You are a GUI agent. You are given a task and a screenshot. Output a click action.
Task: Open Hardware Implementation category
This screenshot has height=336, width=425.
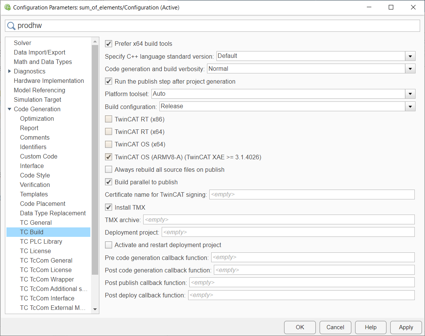coord(49,81)
